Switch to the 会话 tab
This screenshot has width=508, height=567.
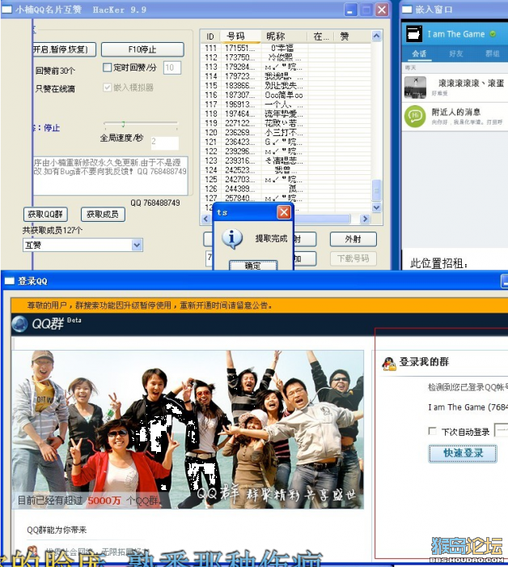click(x=419, y=54)
